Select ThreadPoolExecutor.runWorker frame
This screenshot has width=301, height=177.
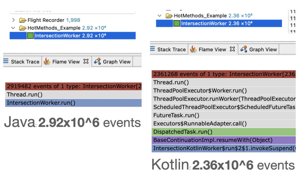tap(224, 99)
